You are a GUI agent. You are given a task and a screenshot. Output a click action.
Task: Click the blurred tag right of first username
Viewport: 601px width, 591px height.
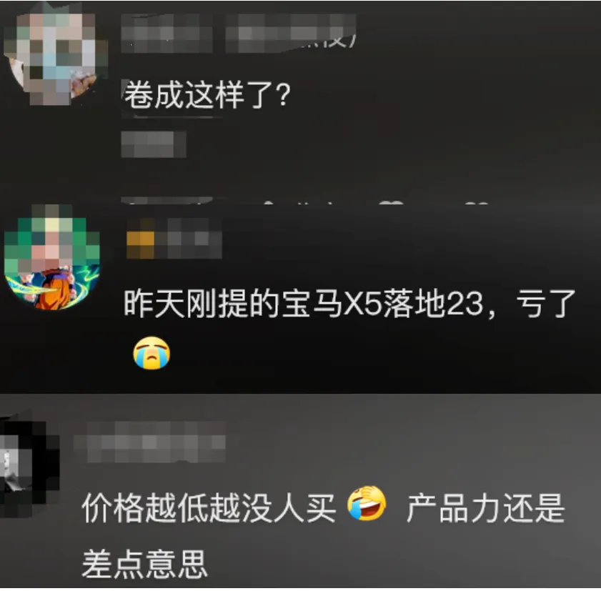pyautogui.click(x=291, y=34)
